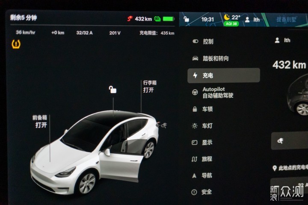Tap the yellow tire pressure warning icon
The image size is (308, 205).
(16, 44)
